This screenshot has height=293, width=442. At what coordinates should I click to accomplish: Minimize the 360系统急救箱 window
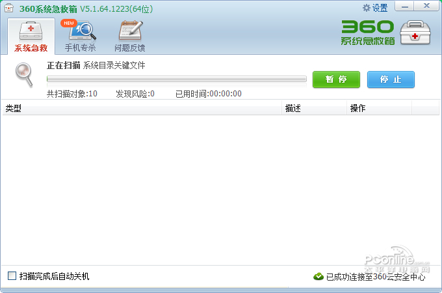tap(404, 7)
